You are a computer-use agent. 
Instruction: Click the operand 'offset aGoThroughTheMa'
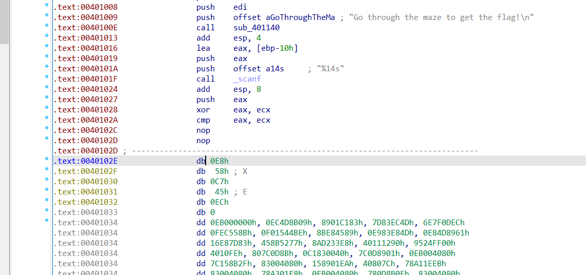pyautogui.click(x=284, y=17)
